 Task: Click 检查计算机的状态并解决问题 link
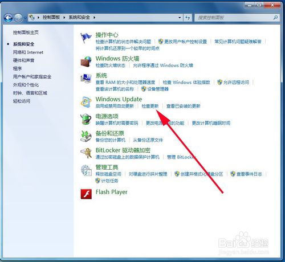tap(123, 42)
